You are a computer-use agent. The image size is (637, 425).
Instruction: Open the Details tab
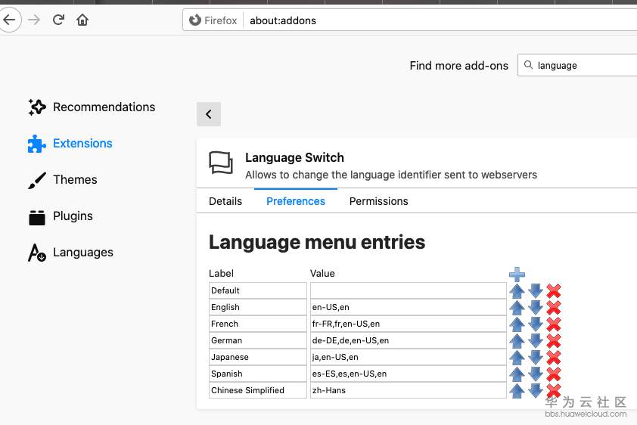pyautogui.click(x=225, y=201)
